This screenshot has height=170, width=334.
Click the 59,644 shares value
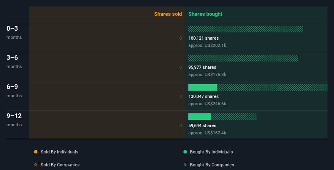202,125
